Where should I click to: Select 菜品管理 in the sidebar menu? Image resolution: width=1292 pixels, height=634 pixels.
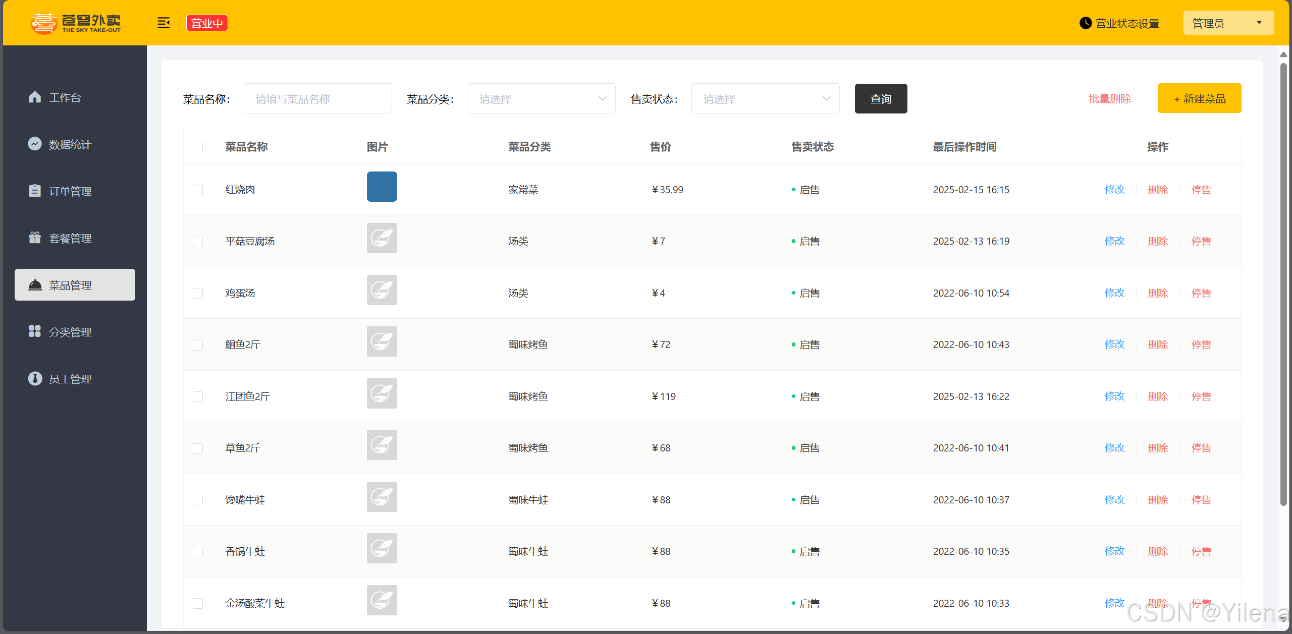tap(75, 285)
